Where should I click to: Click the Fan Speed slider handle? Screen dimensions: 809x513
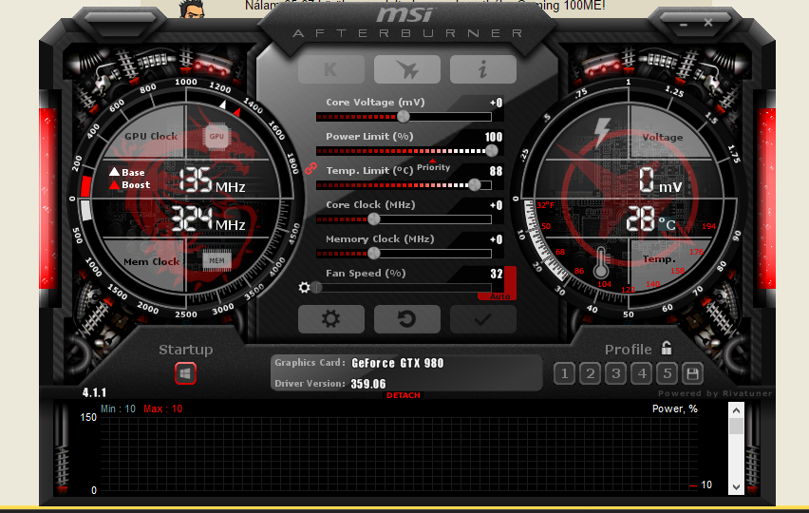coord(317,288)
